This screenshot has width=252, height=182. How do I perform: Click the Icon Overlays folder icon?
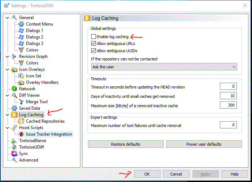point(14,69)
